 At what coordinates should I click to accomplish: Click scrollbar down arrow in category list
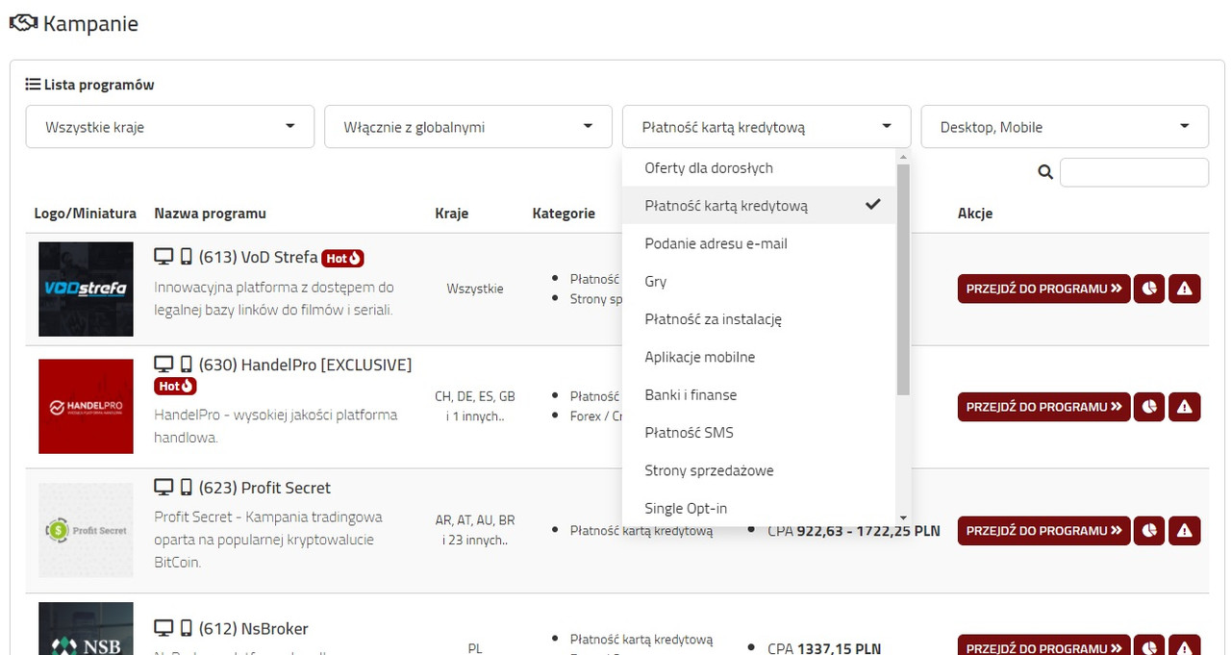point(903,517)
